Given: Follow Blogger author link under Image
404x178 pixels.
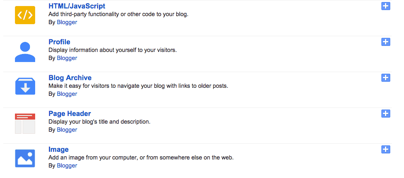Looking at the screenshot, I should point(67,166).
